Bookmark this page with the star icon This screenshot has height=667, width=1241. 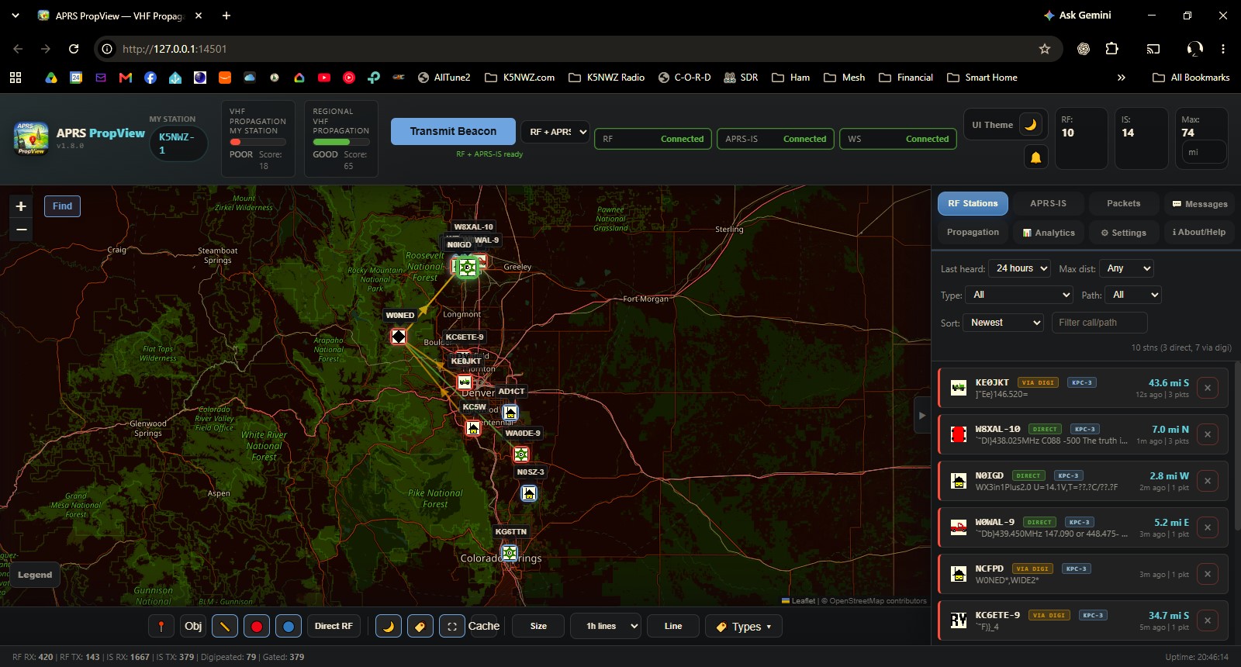1045,49
